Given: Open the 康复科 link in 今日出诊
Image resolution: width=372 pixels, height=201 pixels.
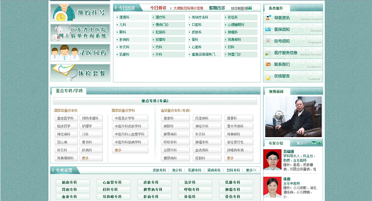Looking at the screenshot, I should coord(125,17).
